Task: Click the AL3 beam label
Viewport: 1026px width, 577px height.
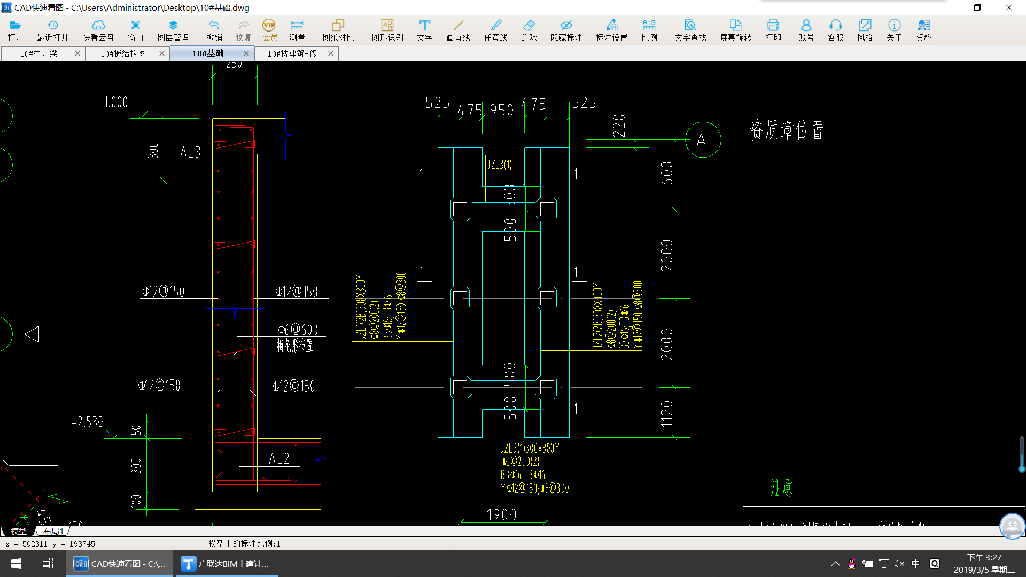Action: click(190, 152)
